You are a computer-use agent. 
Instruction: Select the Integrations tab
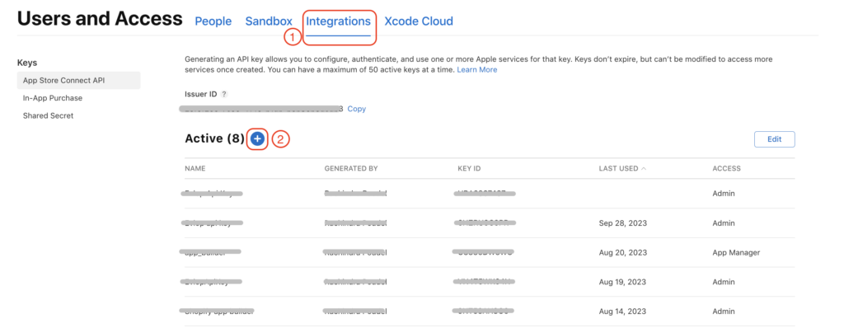point(339,21)
